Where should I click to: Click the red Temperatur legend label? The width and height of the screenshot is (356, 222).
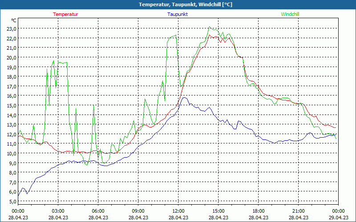point(65,14)
